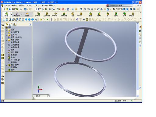
Task: Open Previous View icon on view toolbar
Action: click(81, 9)
